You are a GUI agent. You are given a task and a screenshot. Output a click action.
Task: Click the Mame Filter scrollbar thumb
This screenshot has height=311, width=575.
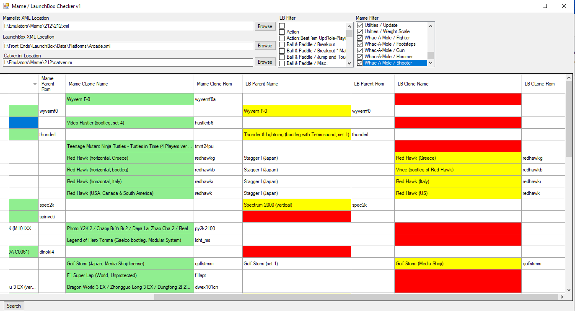(x=430, y=55)
